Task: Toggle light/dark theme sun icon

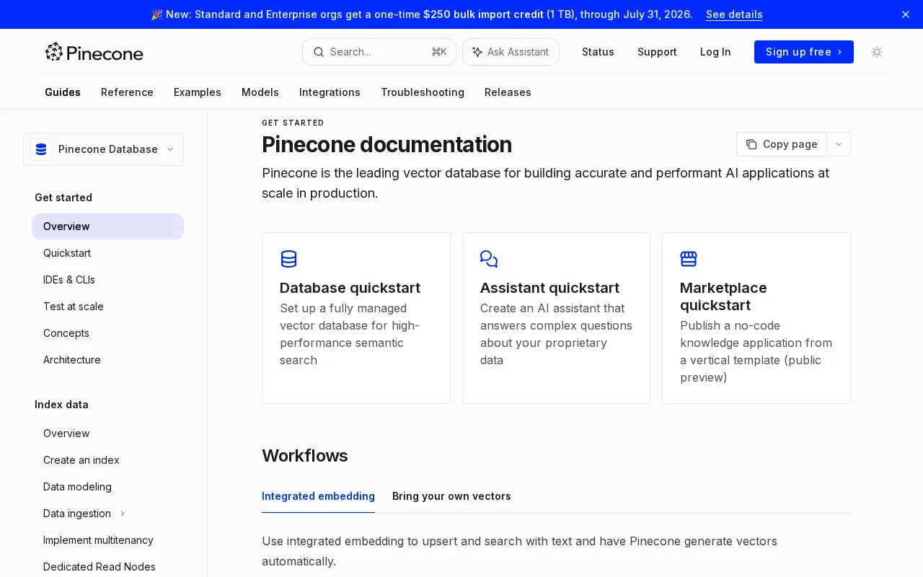Action: point(877,52)
